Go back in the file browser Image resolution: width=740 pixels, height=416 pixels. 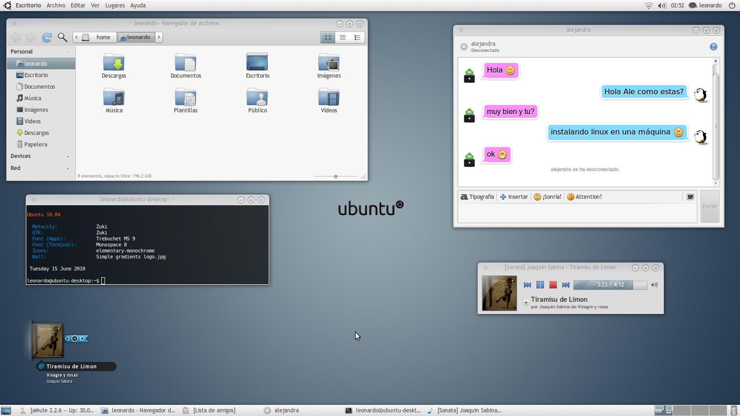click(x=15, y=37)
